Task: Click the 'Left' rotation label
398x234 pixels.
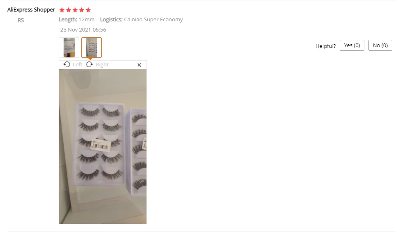Action: coord(78,65)
